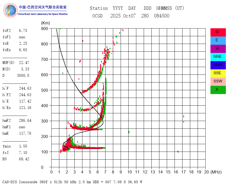
Task: Click the (Km) axis unit label
Action: point(45,23)
